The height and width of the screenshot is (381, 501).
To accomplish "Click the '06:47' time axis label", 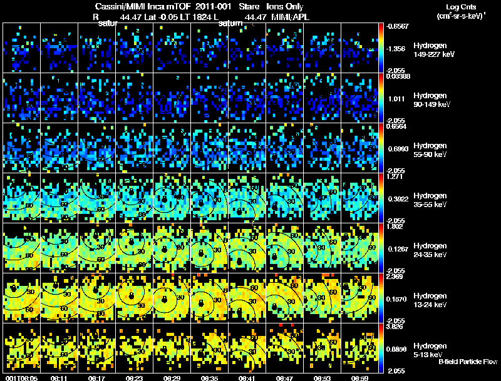I will (x=284, y=378).
